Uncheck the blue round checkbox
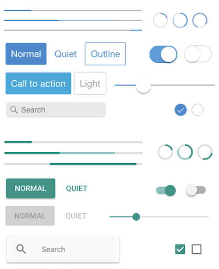The height and width of the screenshot is (269, 219). tap(180, 110)
